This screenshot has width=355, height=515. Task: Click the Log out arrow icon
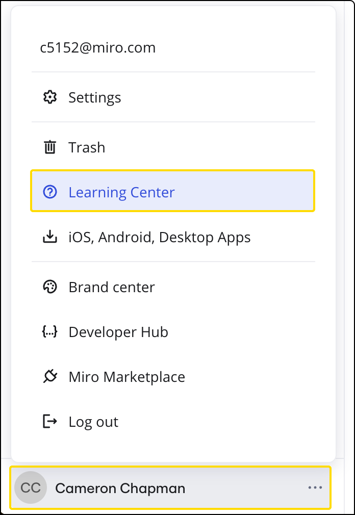[x=49, y=422]
